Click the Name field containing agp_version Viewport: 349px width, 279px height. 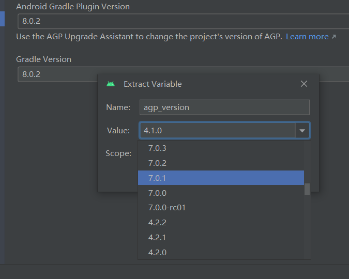(224, 107)
